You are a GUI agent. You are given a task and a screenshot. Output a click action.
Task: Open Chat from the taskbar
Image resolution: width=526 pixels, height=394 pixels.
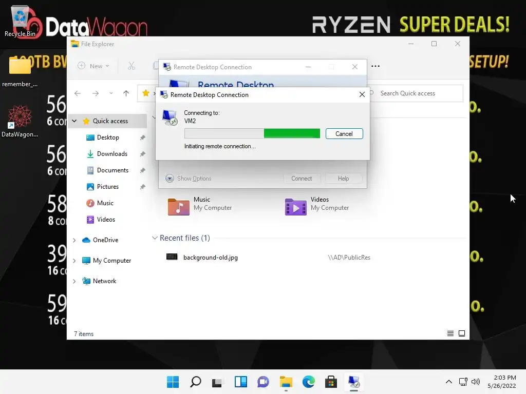tap(264, 382)
